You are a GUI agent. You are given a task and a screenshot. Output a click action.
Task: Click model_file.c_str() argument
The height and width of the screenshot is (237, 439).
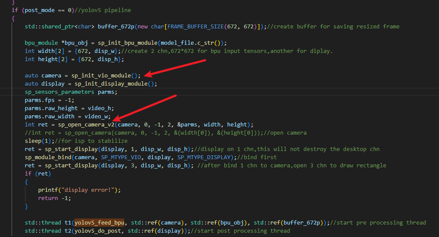pyautogui.click(x=190, y=43)
